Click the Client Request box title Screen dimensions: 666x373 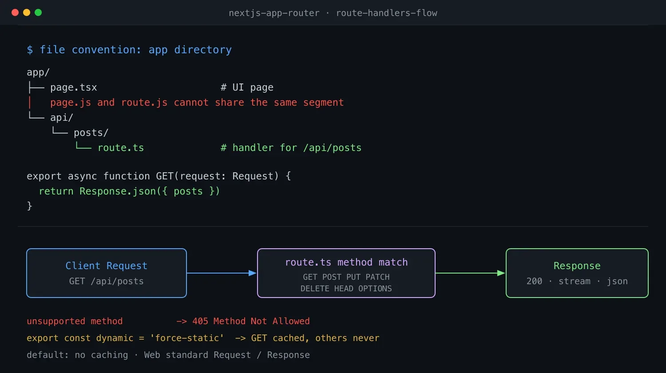(107, 266)
